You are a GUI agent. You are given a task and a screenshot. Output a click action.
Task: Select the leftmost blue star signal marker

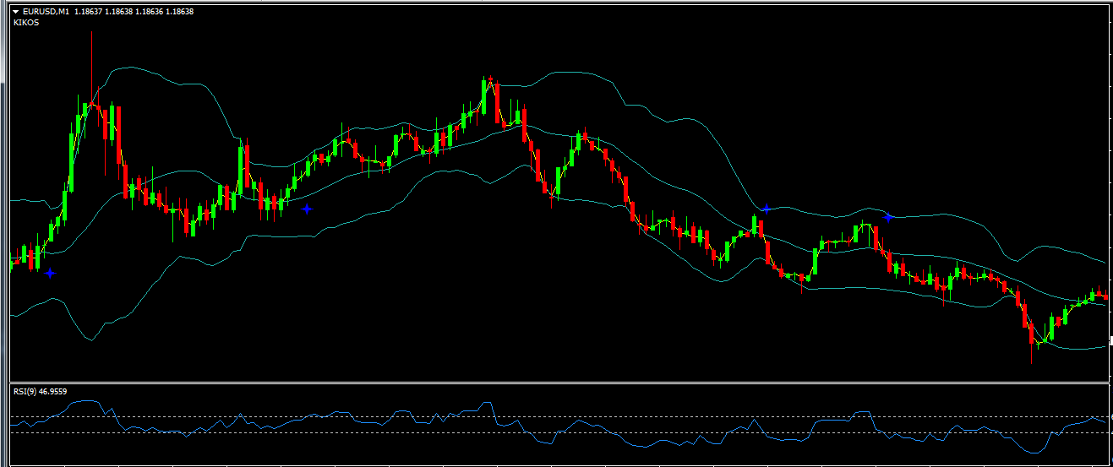(51, 273)
